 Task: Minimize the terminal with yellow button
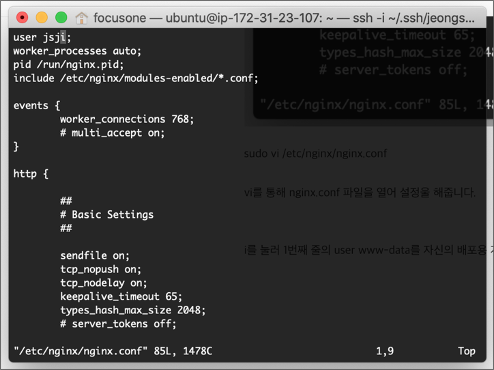coord(42,18)
